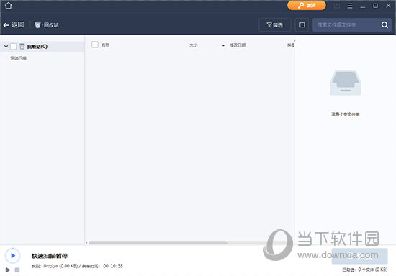The image size is (396, 276).
Task: Select the Recycle Bin breadcrumb icon
Action: (x=37, y=24)
